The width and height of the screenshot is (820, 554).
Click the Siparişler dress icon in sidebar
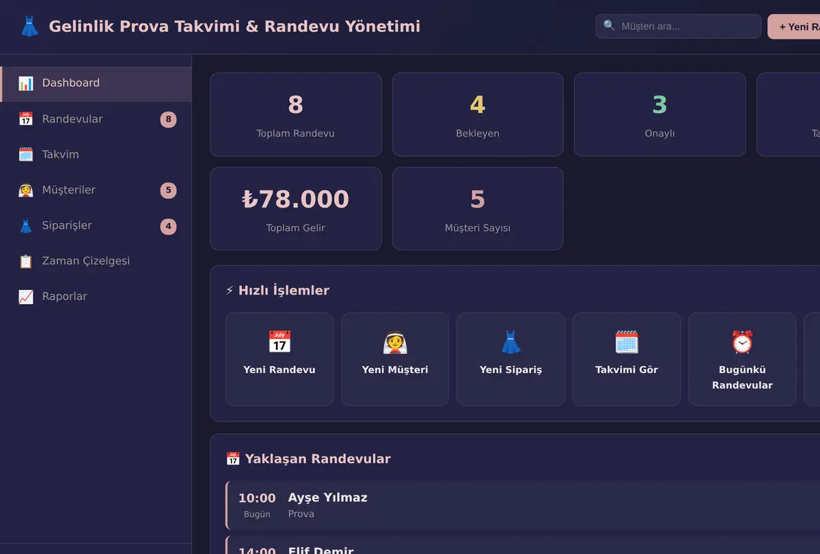(x=26, y=225)
